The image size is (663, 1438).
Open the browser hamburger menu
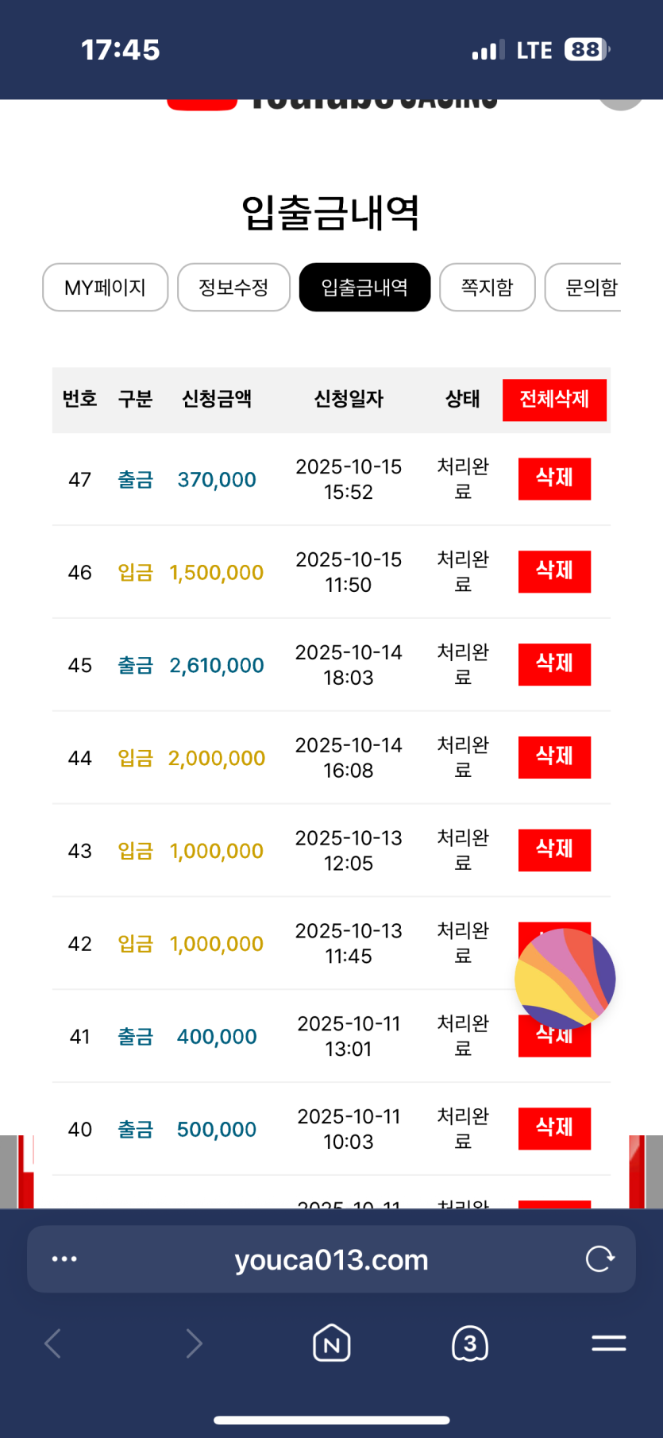tap(608, 1343)
